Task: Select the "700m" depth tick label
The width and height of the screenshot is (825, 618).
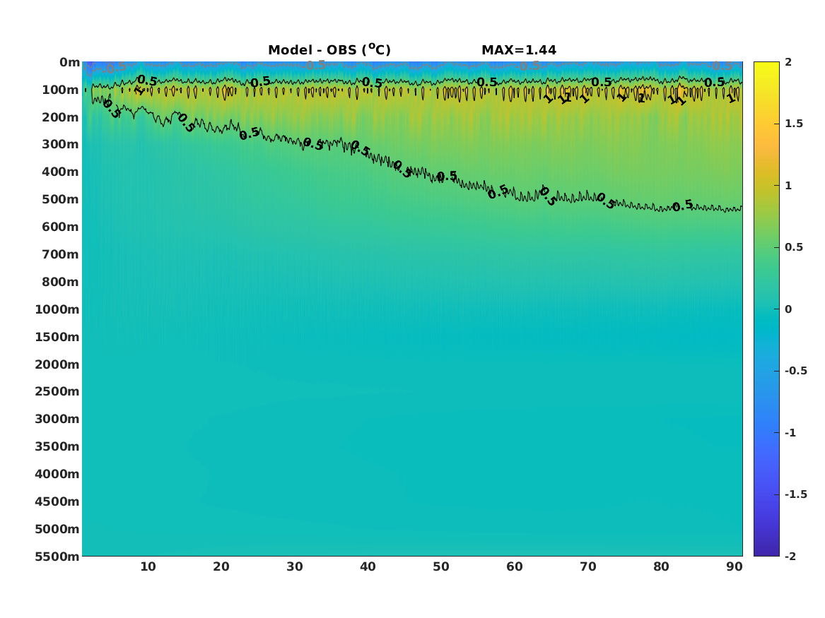Action: point(61,254)
